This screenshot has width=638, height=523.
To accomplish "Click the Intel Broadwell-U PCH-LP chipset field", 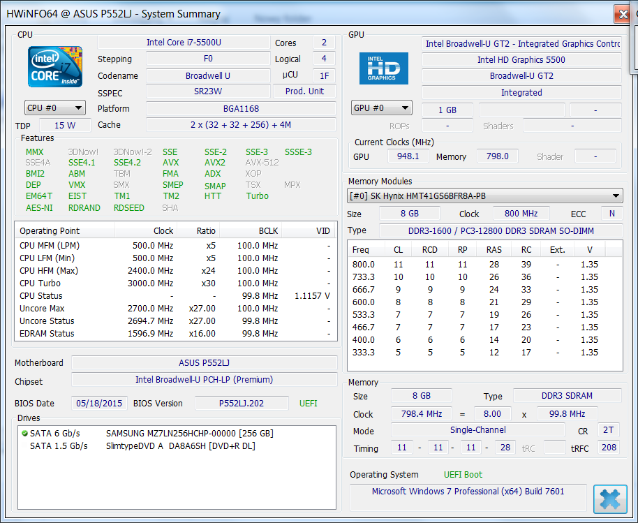I will (x=205, y=380).
